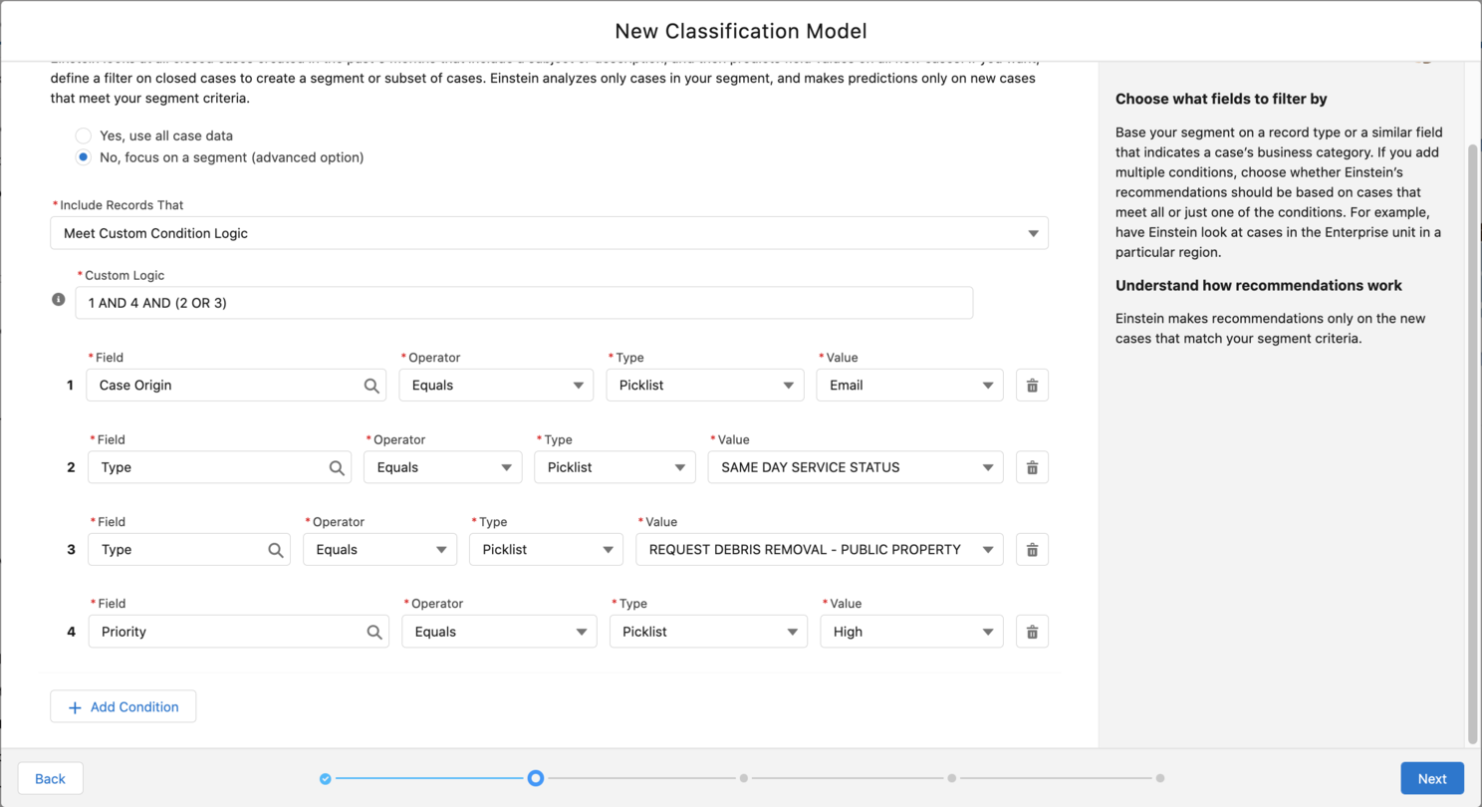Open the Include Records That dropdown

point(549,233)
